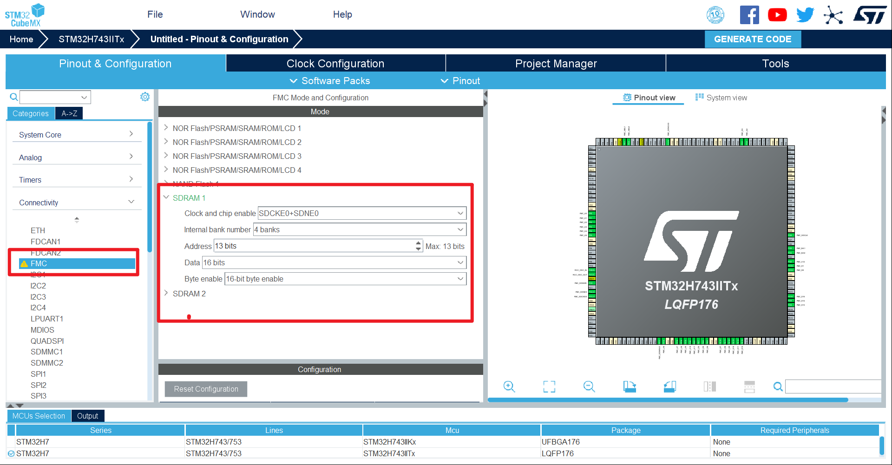Viewport: 892px width, 465px height.
Task: Open the STM32CubeMX YouTube channel icon
Action: [777, 14]
